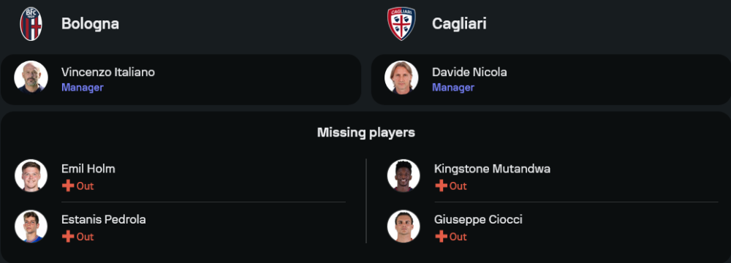Viewport: 731px width, 263px height.
Task: Click the Emil Holm player name
Action: (88, 169)
